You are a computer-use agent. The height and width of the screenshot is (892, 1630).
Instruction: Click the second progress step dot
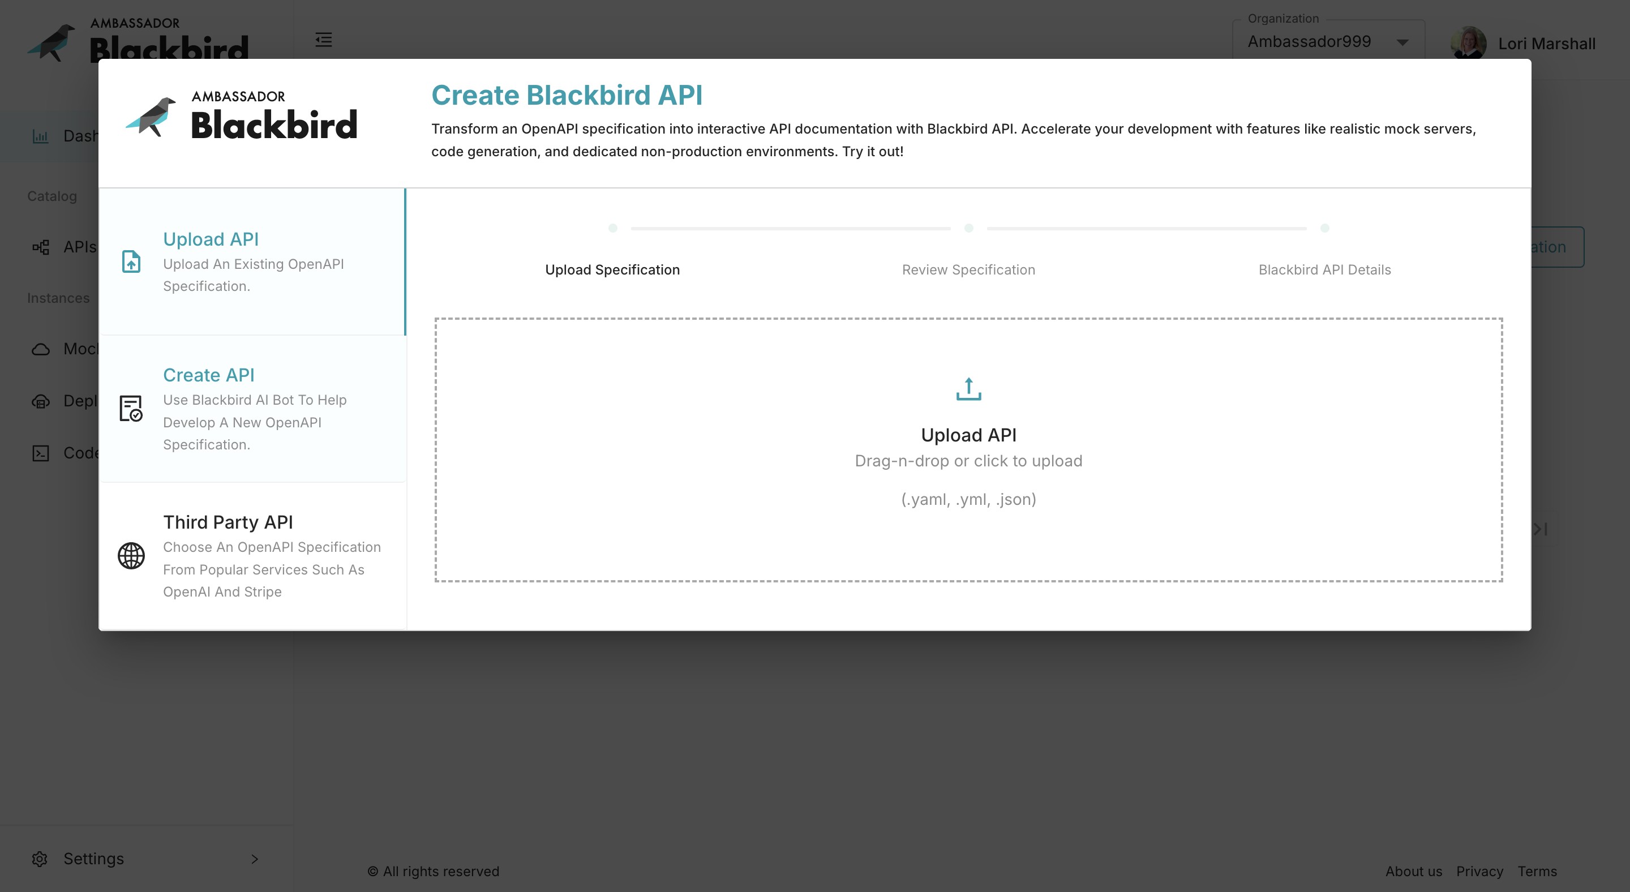968,228
